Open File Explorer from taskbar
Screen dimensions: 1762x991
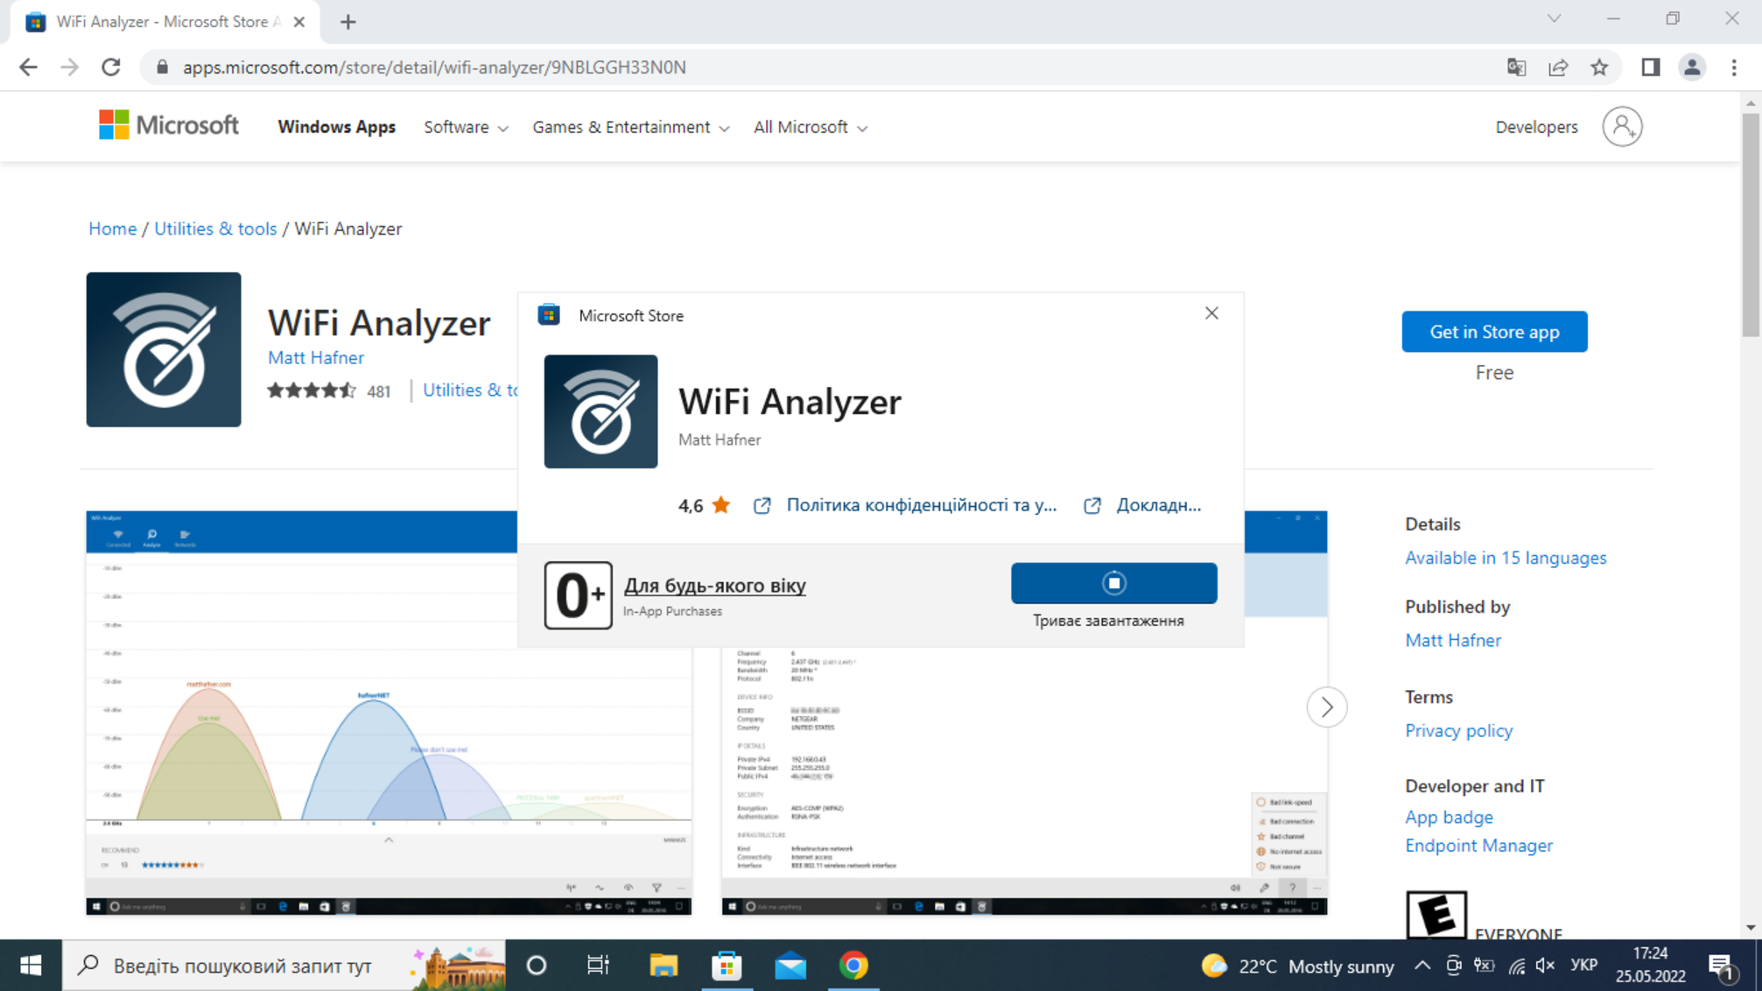click(663, 966)
